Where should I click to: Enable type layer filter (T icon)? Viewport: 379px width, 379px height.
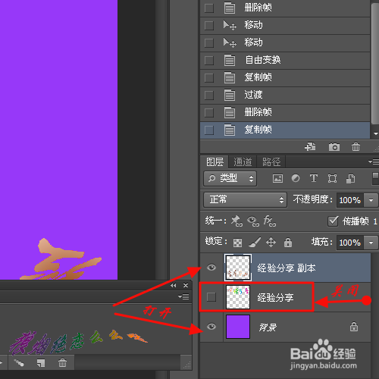(314, 178)
